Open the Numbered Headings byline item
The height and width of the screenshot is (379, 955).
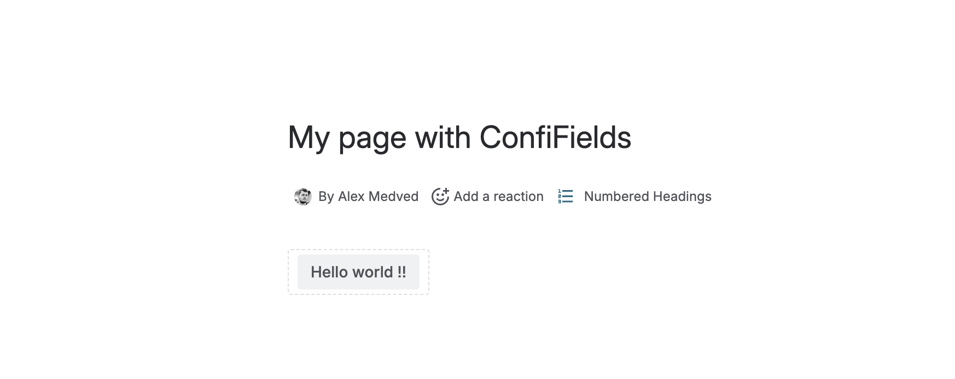pos(647,197)
